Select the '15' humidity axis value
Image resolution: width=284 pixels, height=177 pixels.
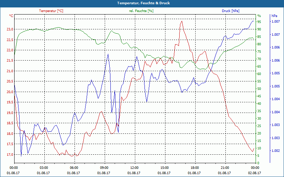coord(259,141)
